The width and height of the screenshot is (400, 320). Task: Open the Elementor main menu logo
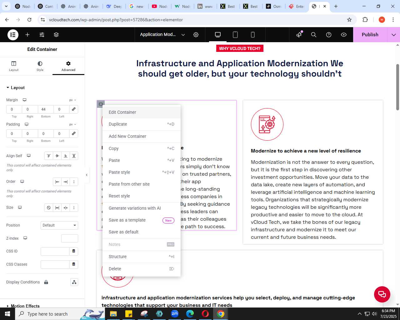13,35
